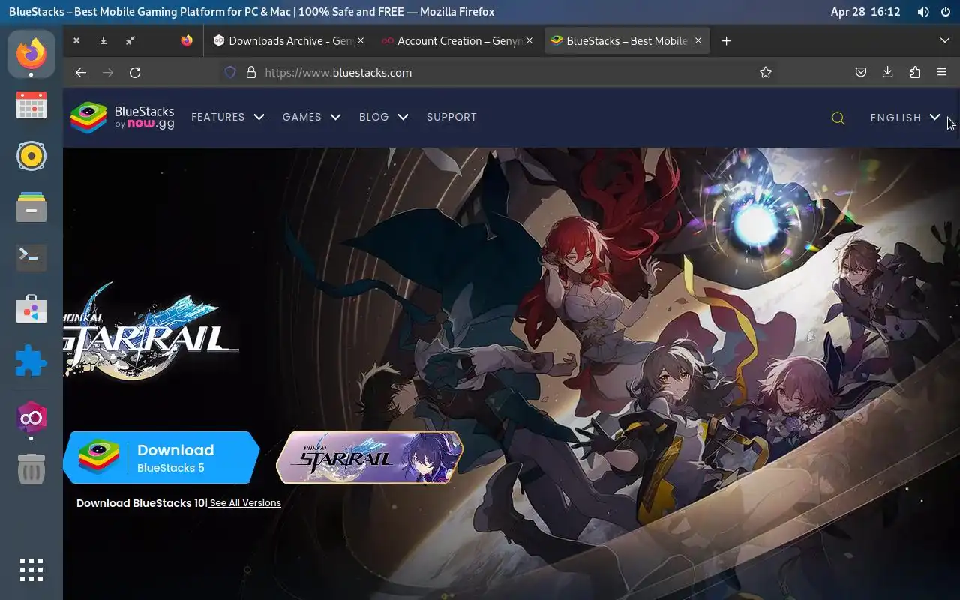
Task: Expand the FEATURES menu
Action: (228, 117)
